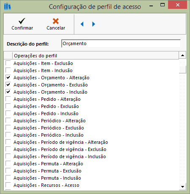
Task: Check Aquisições - Periódico - Alteração box
Action: click(x=8, y=121)
